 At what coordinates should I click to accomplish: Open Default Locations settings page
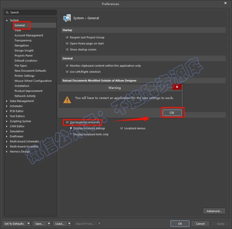[x=26, y=61]
